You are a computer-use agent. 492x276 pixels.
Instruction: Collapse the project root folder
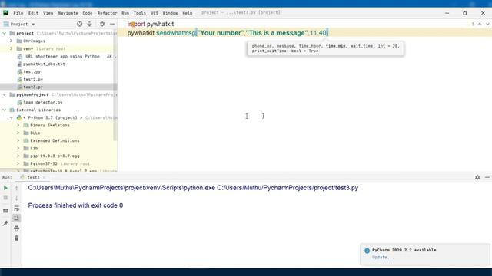pyautogui.click(x=5, y=33)
